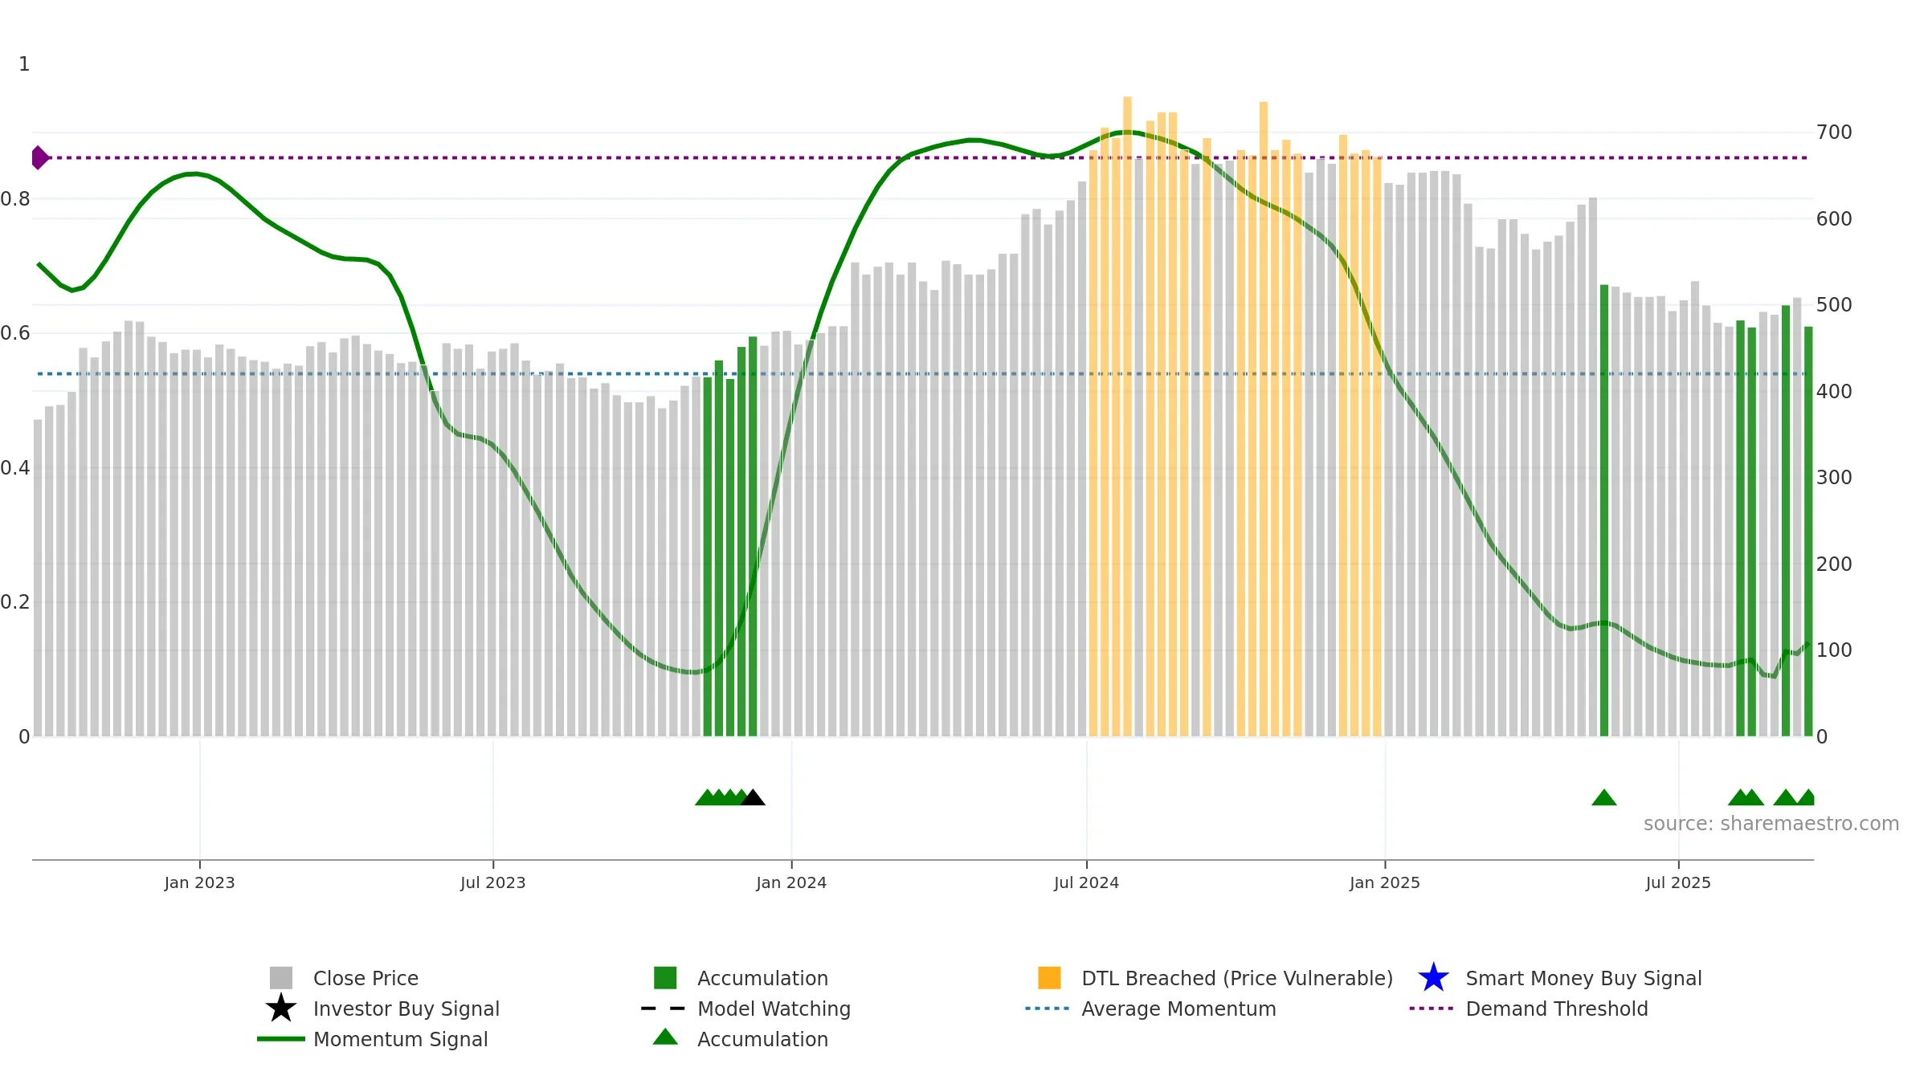Viewport: 1928px width, 1084px height.
Task: Click the purple diamond Demand Threshold marker
Action: coord(39,157)
